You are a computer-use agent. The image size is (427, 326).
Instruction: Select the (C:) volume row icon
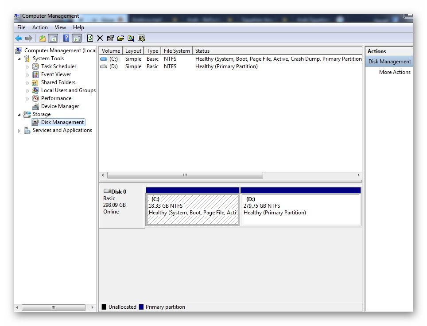pos(104,59)
